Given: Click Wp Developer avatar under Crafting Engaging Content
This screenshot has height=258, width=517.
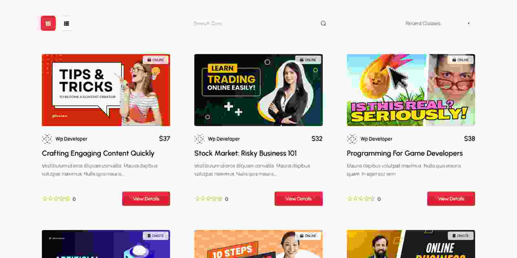Looking at the screenshot, I should (x=47, y=139).
